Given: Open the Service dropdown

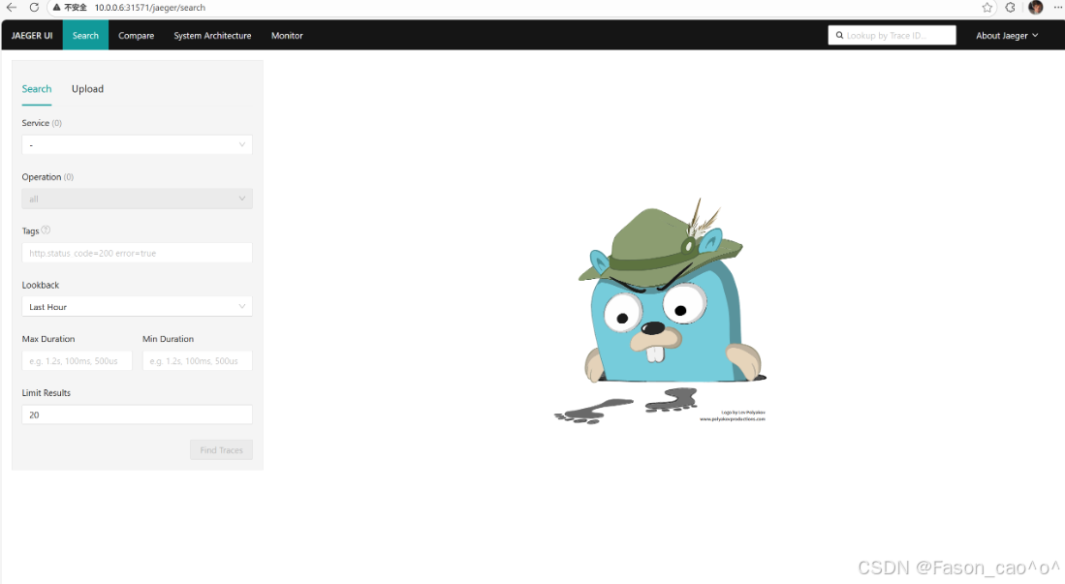Looking at the screenshot, I should 138,144.
